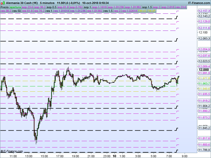Click the res 1.01618 legend label
This screenshot has height=158, width=211.
pos(61,11)
